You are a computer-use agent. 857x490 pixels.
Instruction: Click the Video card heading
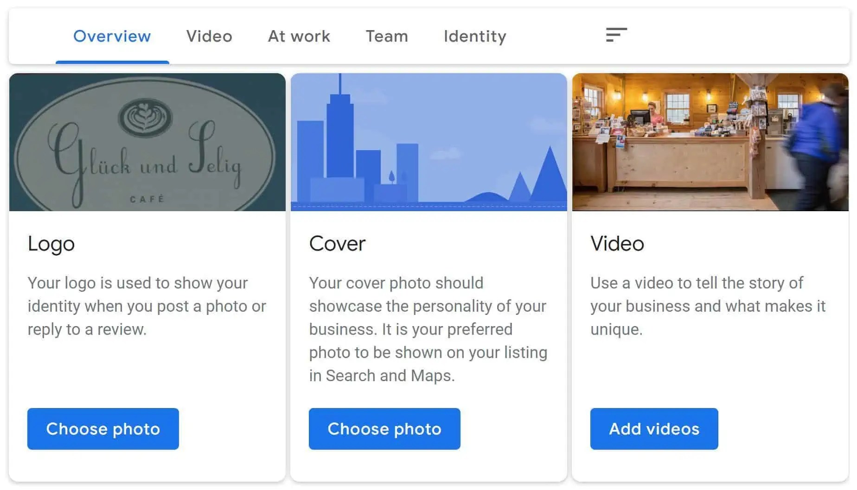(617, 244)
